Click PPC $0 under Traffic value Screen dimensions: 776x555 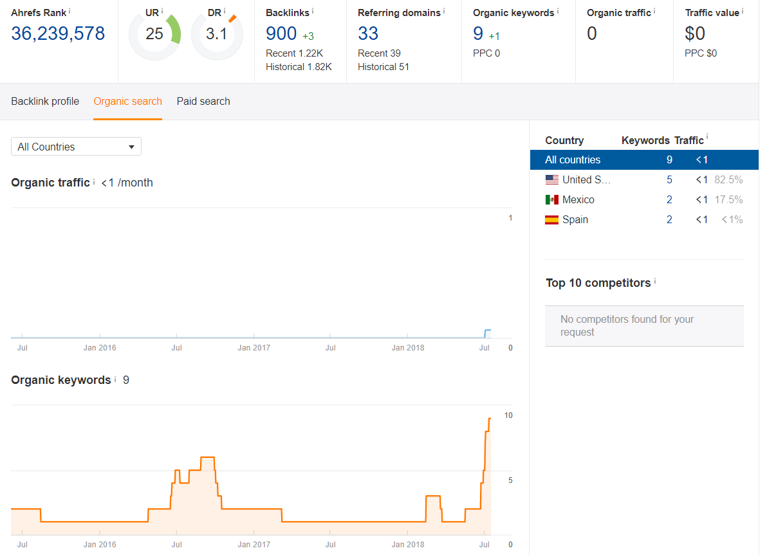pos(701,53)
